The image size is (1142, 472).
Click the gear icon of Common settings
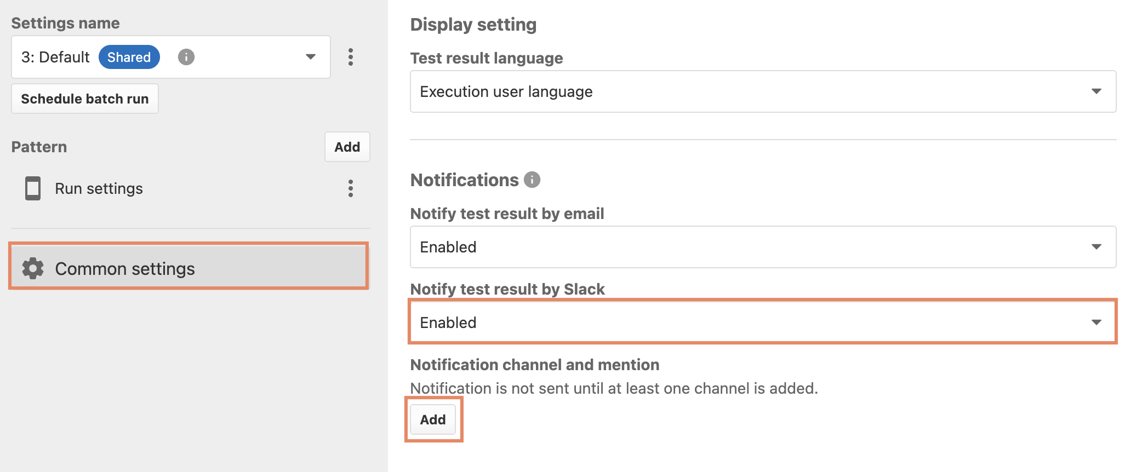pyautogui.click(x=33, y=268)
